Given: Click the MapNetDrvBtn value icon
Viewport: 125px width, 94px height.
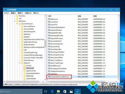Looking at the screenshot, I should (x=49, y=33).
